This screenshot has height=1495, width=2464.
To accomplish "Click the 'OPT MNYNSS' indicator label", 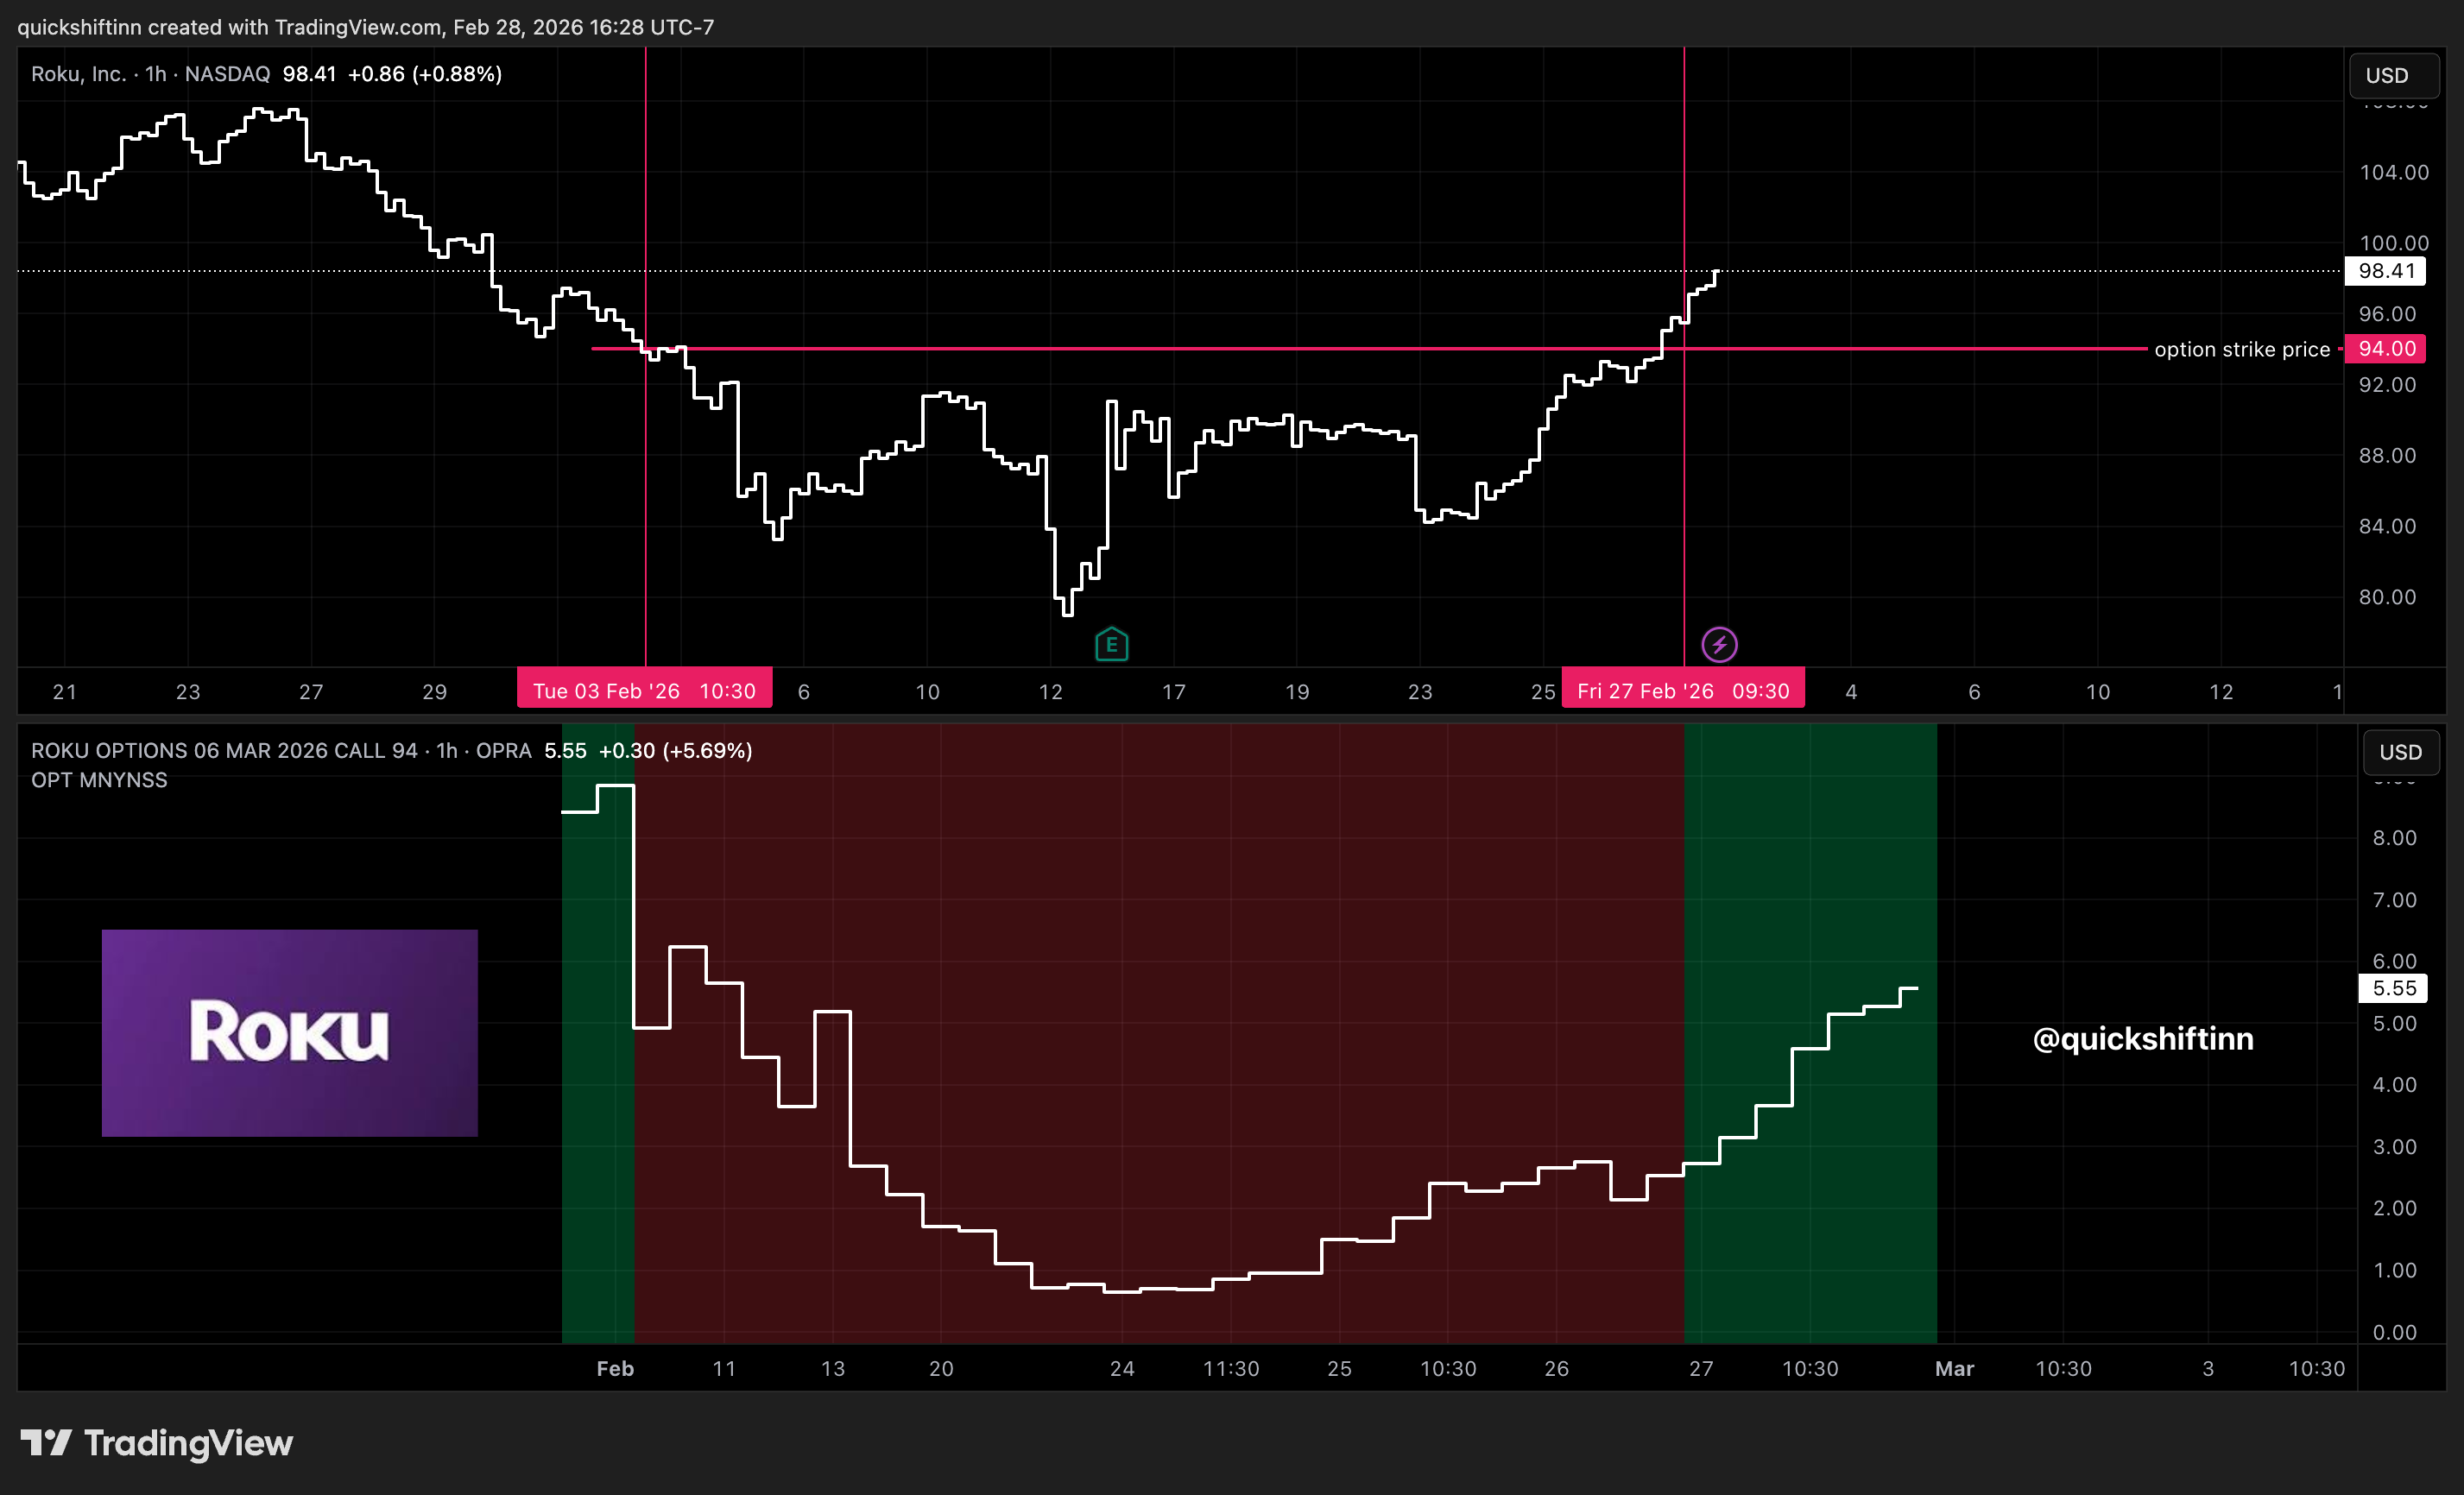I will 99,780.
